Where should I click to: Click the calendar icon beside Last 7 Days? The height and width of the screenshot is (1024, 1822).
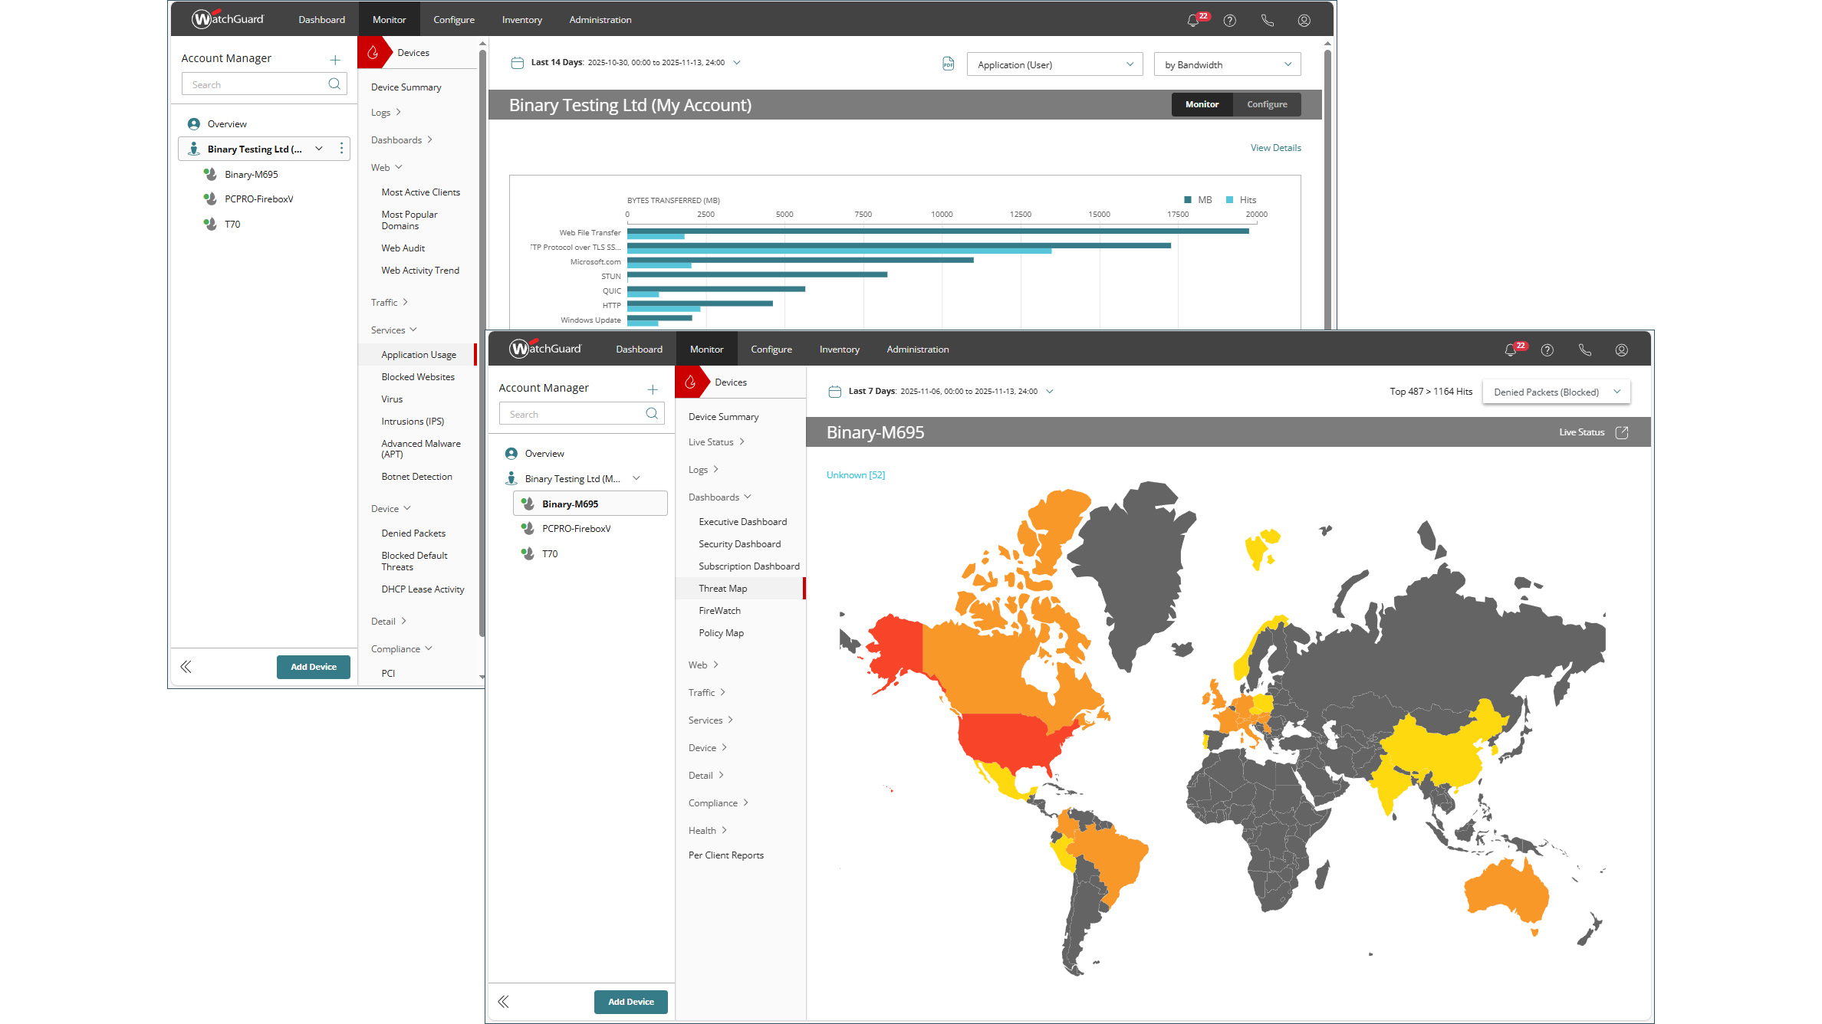[x=835, y=391]
